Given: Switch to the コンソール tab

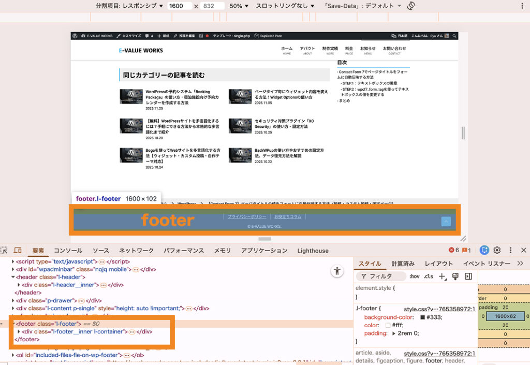Looking at the screenshot, I should [x=68, y=251].
